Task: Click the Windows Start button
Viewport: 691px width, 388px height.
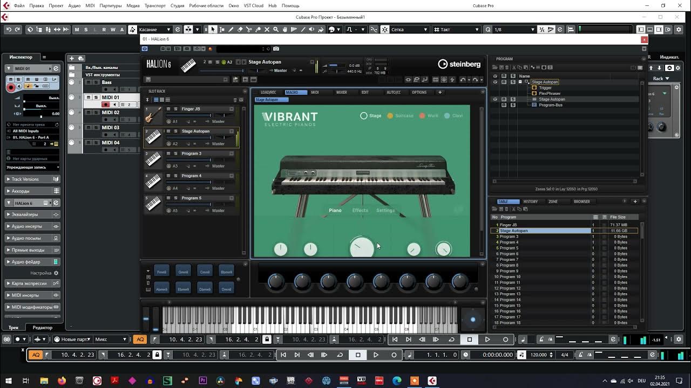Action: (9, 381)
